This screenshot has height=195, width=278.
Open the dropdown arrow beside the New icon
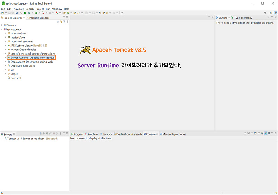pos(6,13)
